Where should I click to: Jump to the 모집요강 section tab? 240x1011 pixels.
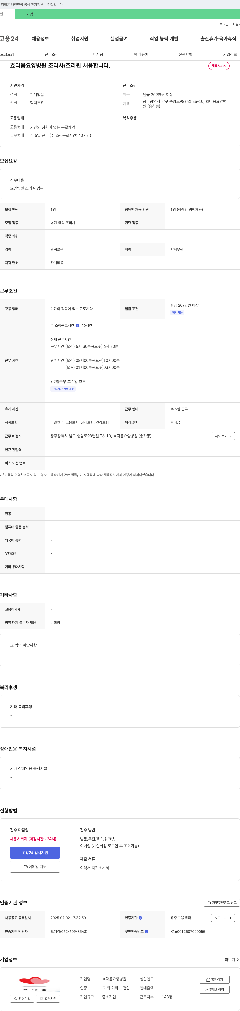point(7,55)
